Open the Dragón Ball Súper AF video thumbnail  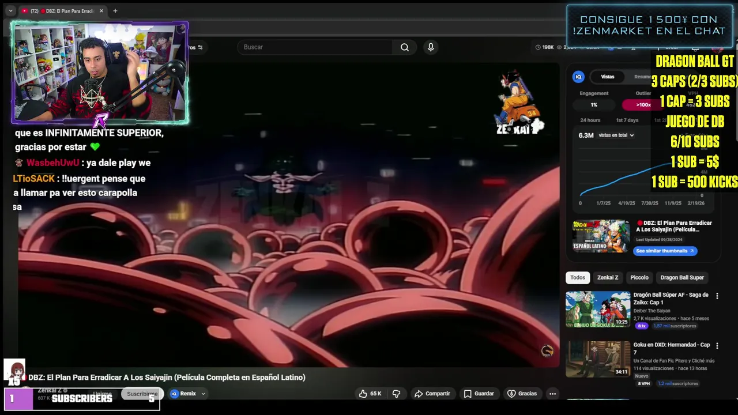(x=598, y=310)
